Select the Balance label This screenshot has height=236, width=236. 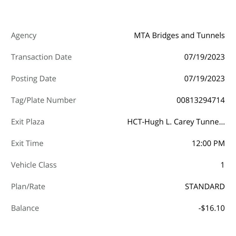[25, 208]
